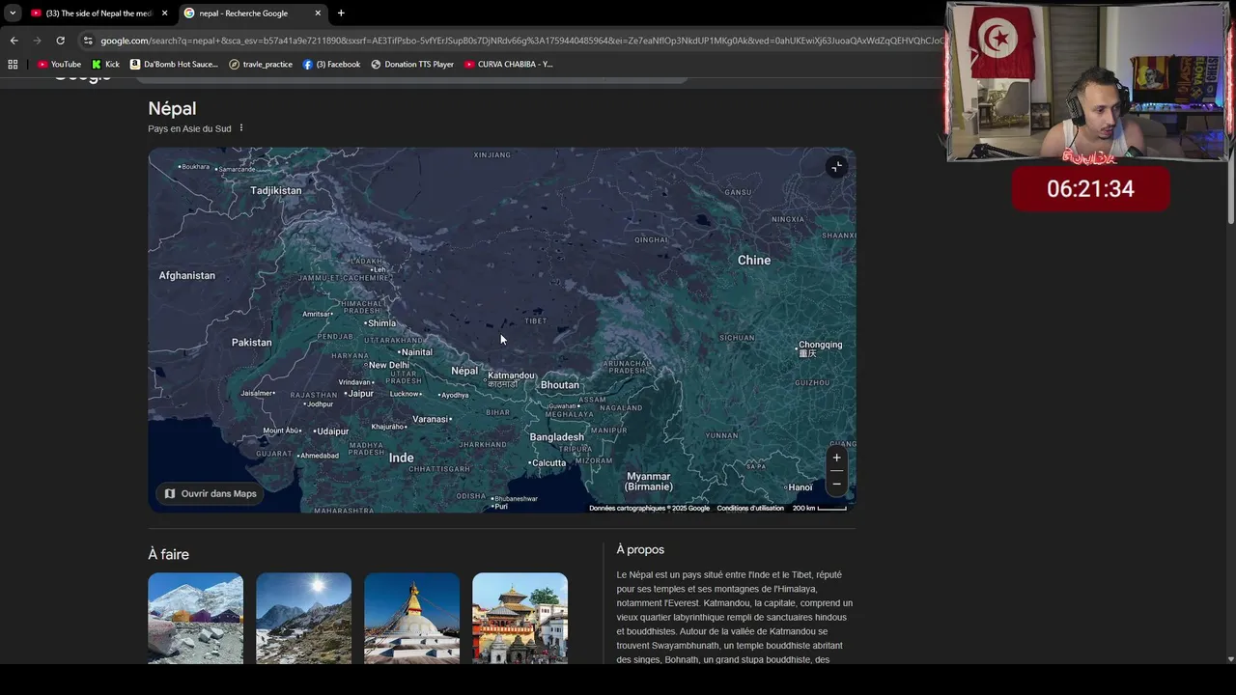This screenshot has height=695, width=1236.
Task: Open the tab search dropdown arrow
Action: [13, 13]
